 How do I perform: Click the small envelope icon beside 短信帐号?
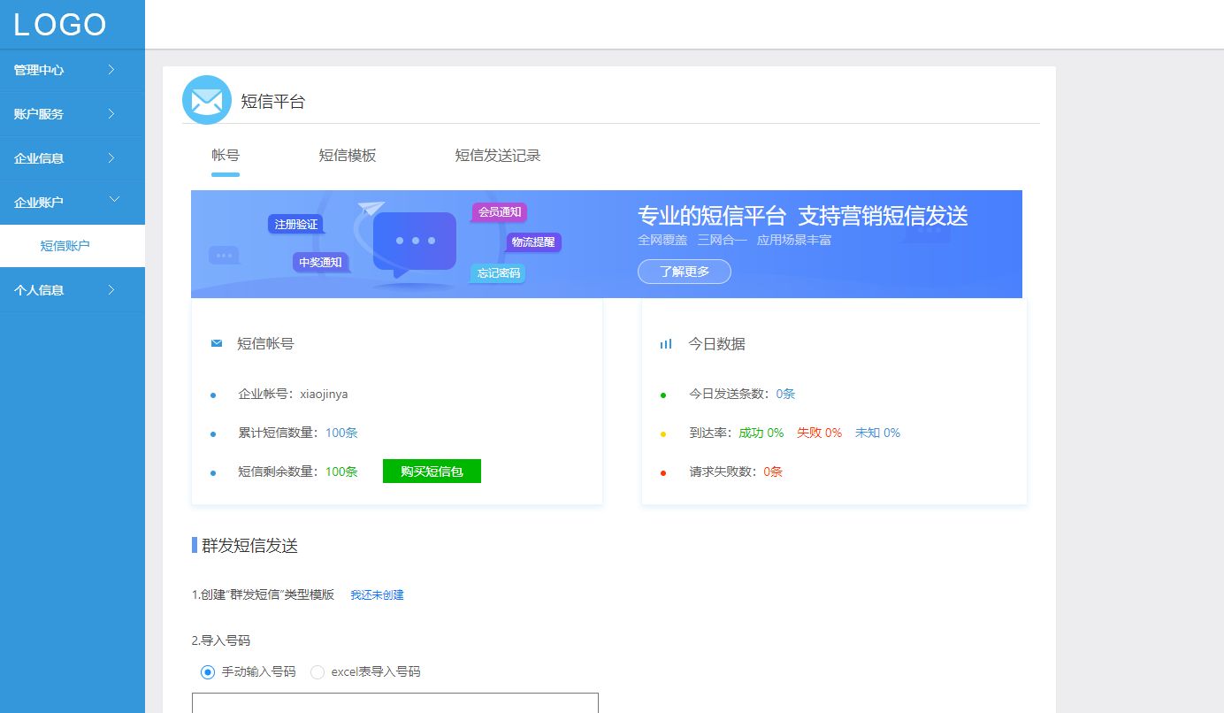tap(217, 343)
